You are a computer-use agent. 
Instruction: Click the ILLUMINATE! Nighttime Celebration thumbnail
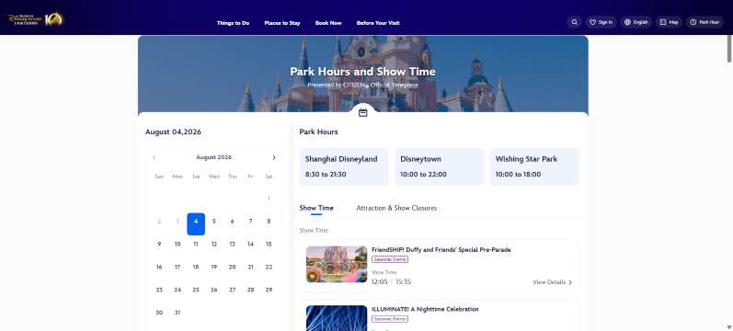click(x=337, y=318)
